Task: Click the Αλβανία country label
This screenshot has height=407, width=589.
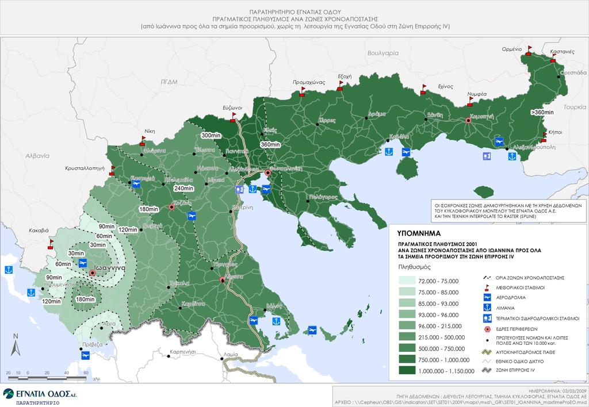Action: (37, 156)
